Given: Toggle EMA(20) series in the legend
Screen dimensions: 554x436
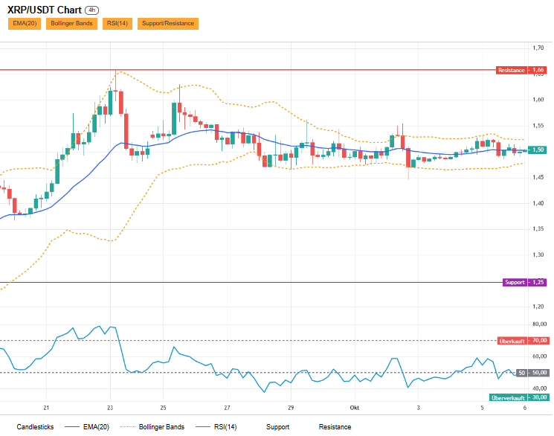Looking at the screenshot, I should pos(87,427).
